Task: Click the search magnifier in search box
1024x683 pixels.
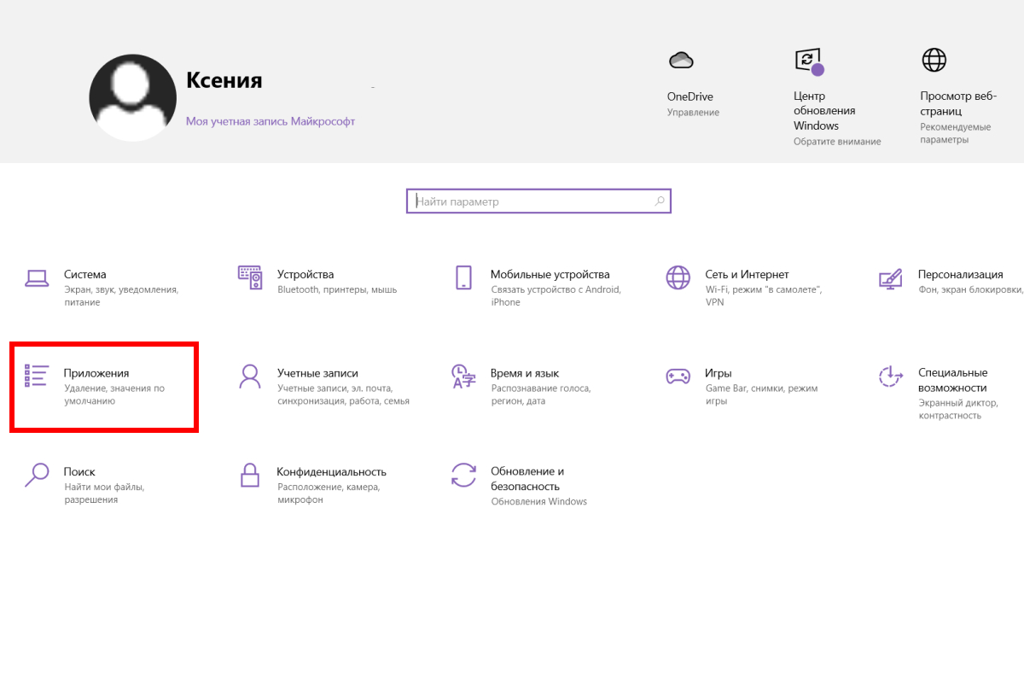Action: (x=659, y=201)
